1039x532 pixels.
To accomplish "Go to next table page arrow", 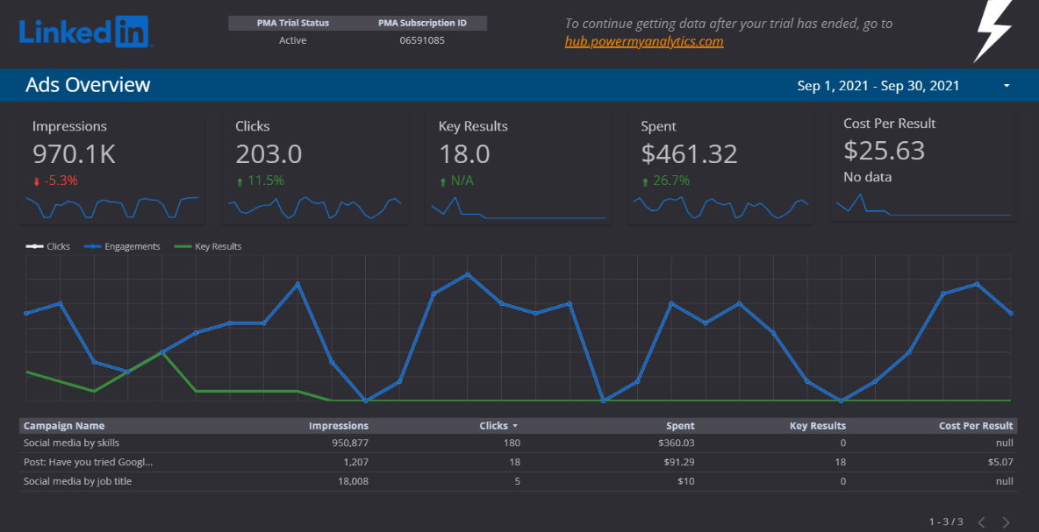I will (x=1006, y=522).
